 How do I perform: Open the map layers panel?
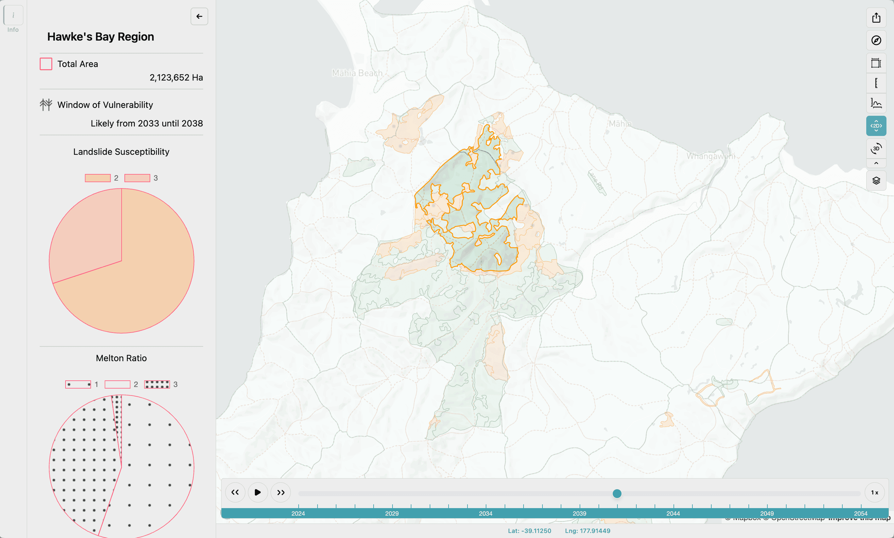tap(876, 180)
